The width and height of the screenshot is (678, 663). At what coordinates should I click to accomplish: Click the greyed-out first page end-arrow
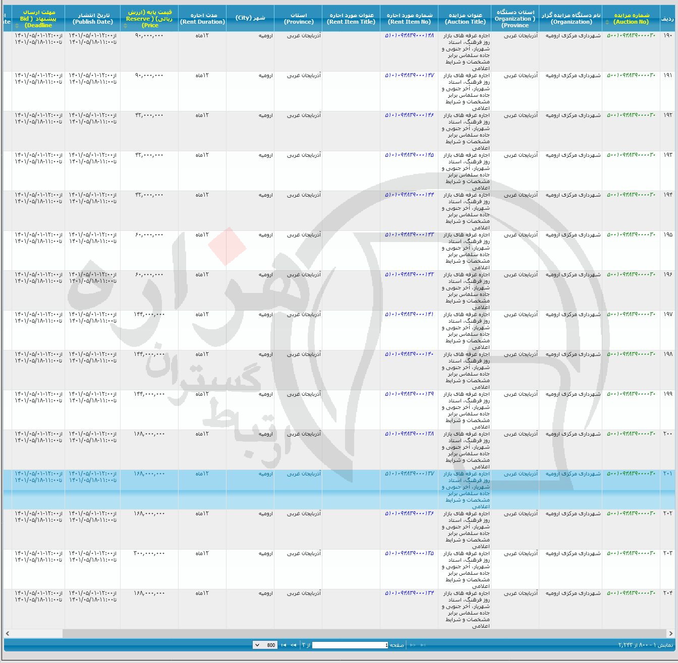pyautogui.click(x=423, y=645)
